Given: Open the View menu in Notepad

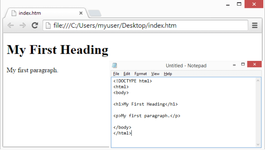Looking at the screenshot, I should tap(155, 74).
